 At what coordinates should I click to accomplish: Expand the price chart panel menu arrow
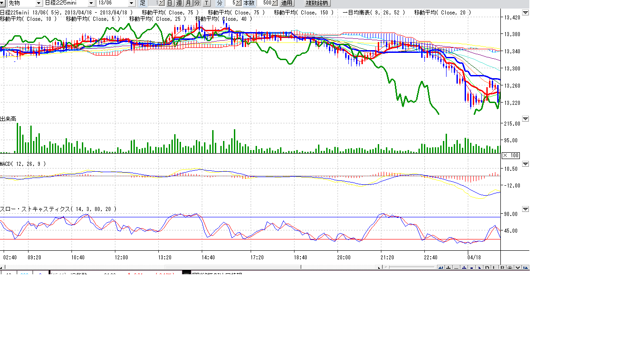[x=525, y=13]
